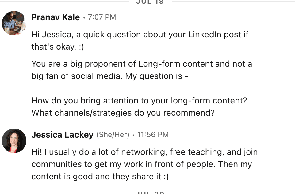Click the date divider below Jessica's reply

point(151,193)
